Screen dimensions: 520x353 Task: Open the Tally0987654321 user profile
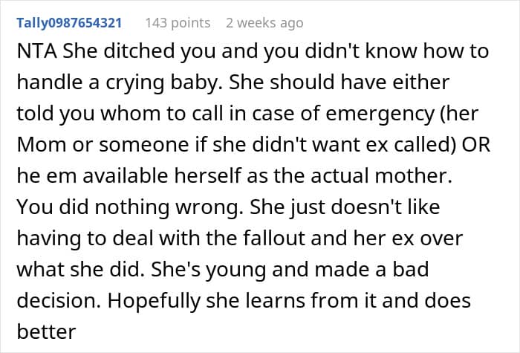[x=68, y=23]
